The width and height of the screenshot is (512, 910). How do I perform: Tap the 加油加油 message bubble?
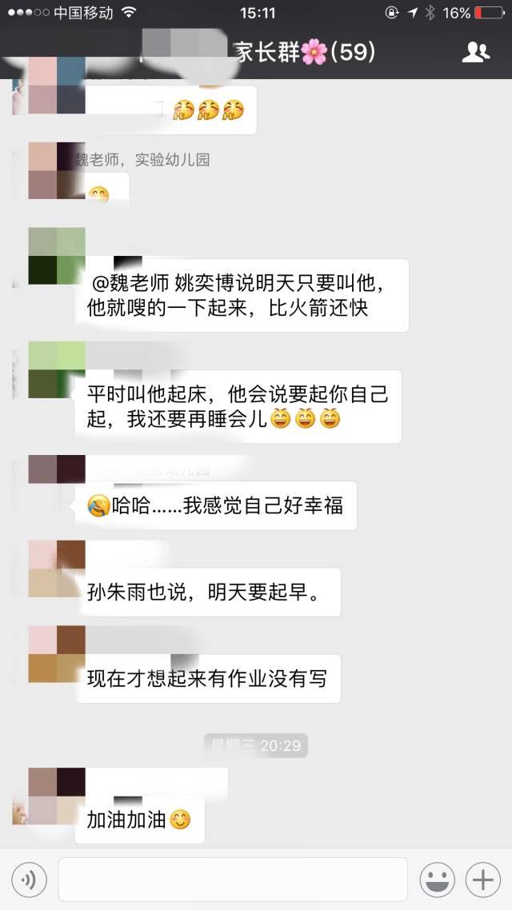(x=139, y=820)
